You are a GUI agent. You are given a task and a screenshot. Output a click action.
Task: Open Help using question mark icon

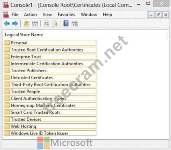point(66,24)
